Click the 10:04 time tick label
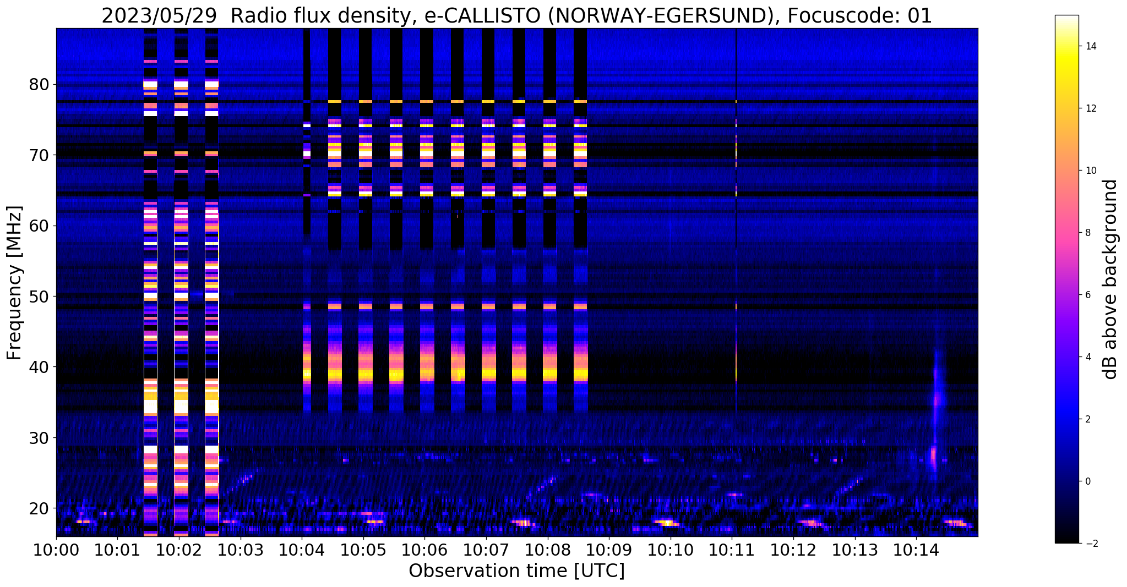 point(302,550)
